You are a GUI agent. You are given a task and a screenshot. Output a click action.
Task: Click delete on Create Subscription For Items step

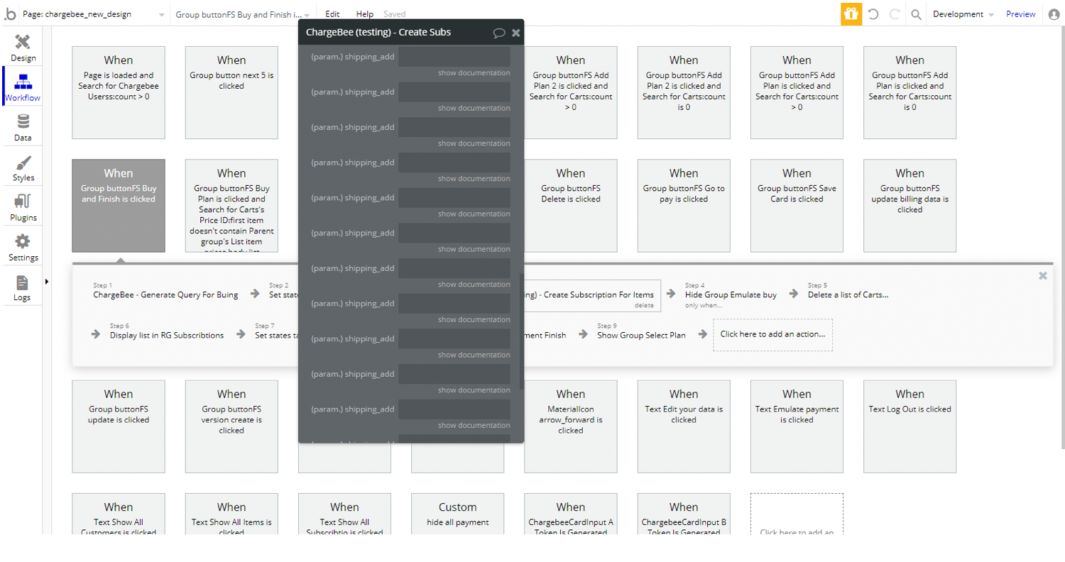tap(644, 306)
